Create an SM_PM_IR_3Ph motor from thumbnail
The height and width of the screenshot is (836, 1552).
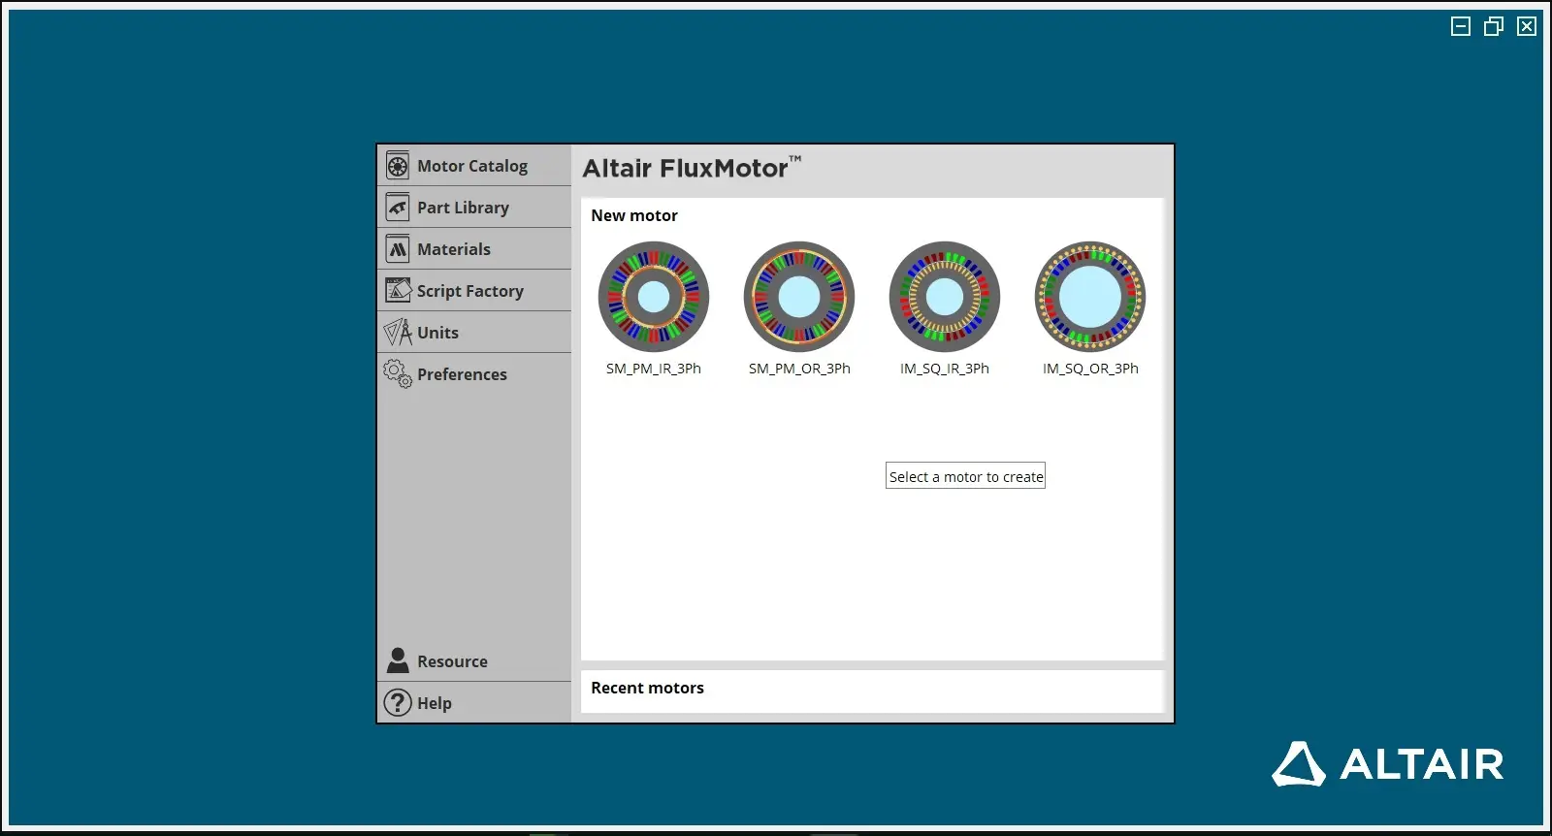click(x=654, y=297)
